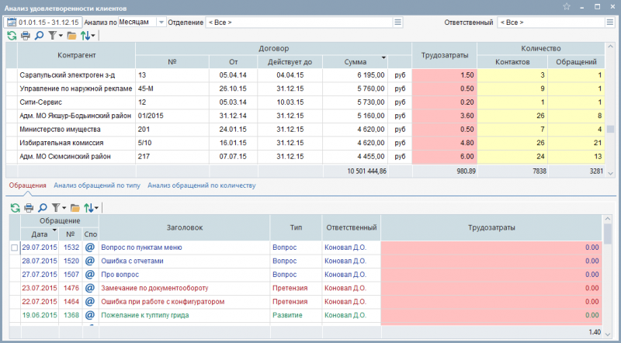Click Контактов column header
This screenshot has width=621, height=343.
[x=512, y=62]
